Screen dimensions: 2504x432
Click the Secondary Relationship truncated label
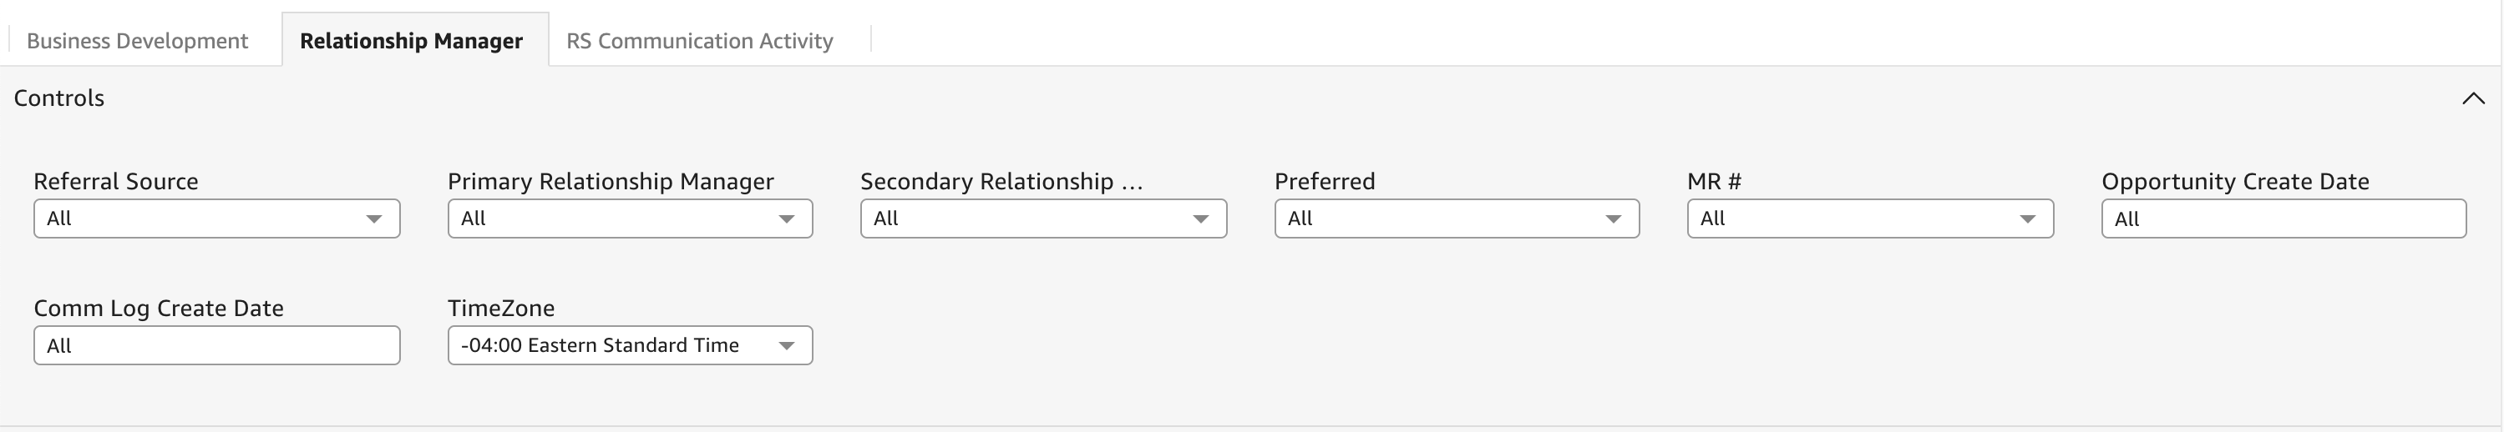[1001, 182]
